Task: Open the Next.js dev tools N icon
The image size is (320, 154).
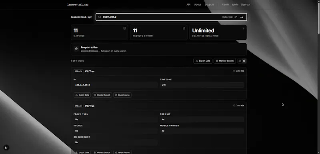Action: [x=6, y=148]
